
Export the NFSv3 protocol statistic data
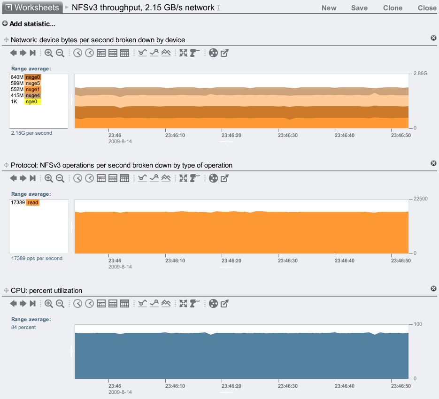[224, 178]
